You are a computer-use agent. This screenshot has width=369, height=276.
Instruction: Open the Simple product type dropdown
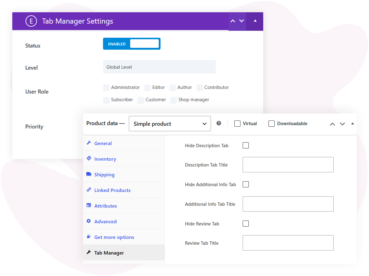170,124
